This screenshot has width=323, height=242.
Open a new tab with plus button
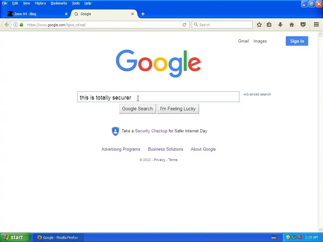point(143,14)
